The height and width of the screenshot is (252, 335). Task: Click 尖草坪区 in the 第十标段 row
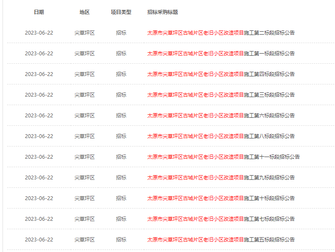coord(84,198)
